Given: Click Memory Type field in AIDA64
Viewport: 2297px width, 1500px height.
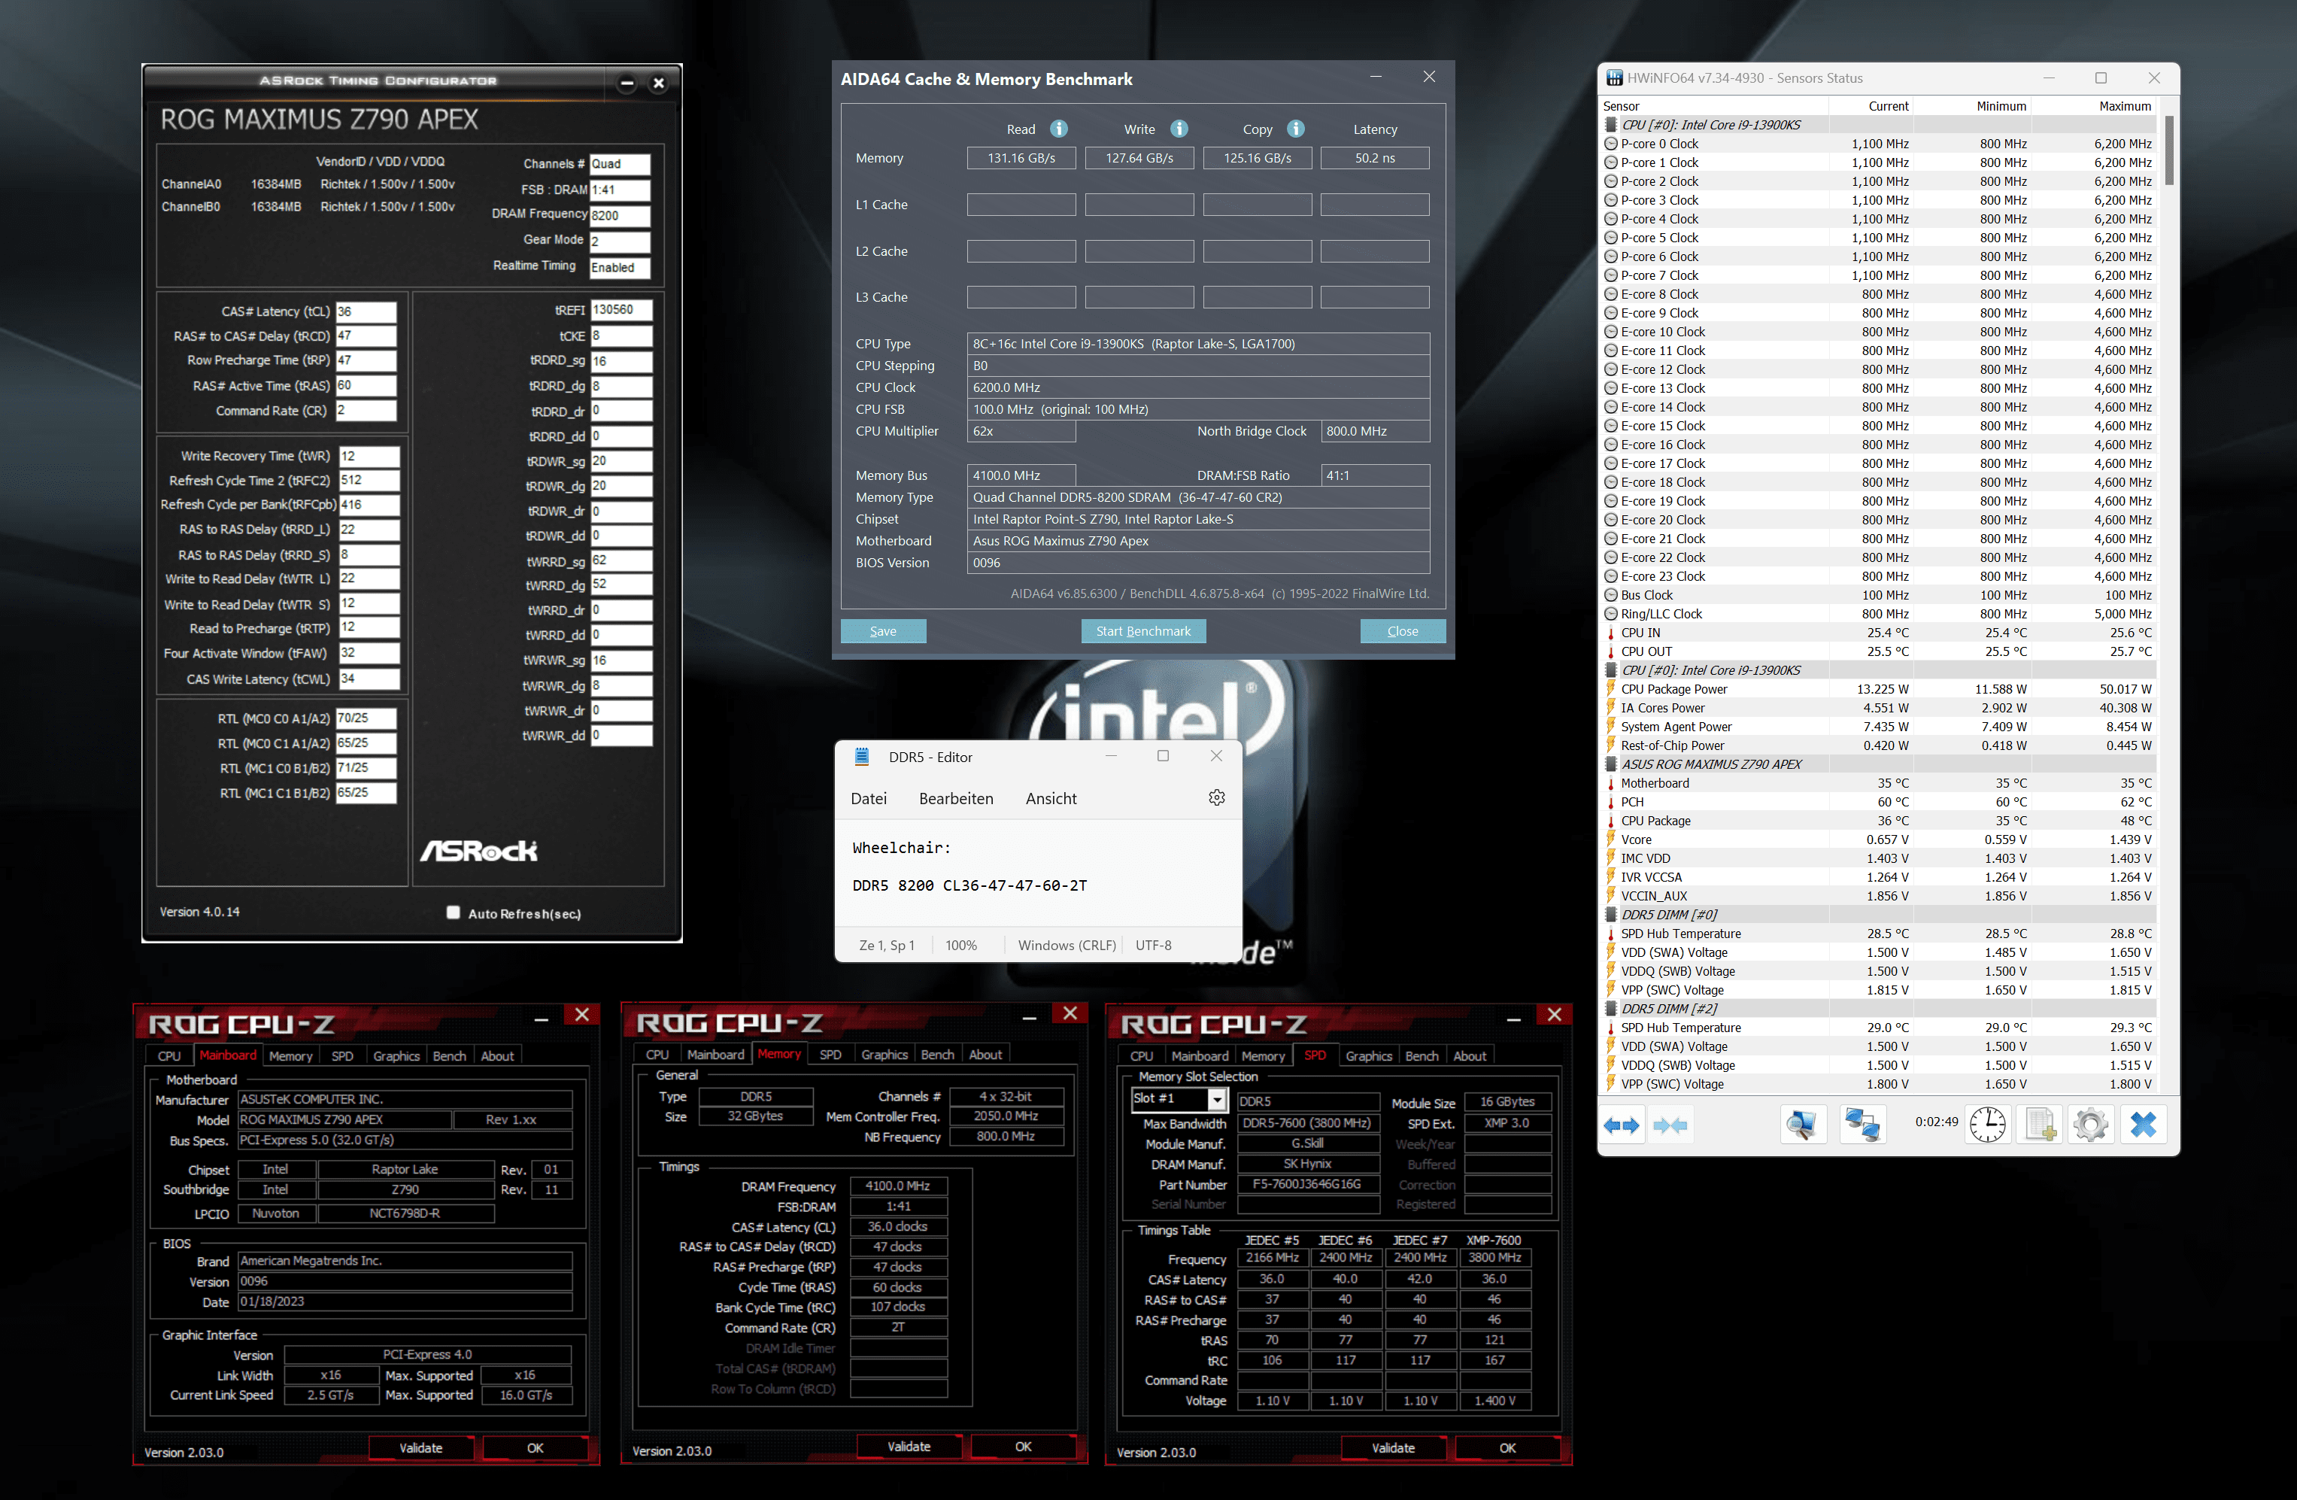Looking at the screenshot, I should point(1197,497).
